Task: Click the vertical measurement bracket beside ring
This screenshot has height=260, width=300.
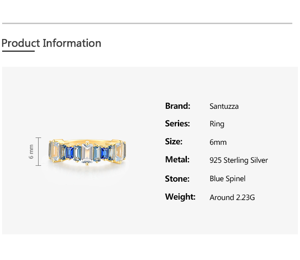Action: click(39, 152)
